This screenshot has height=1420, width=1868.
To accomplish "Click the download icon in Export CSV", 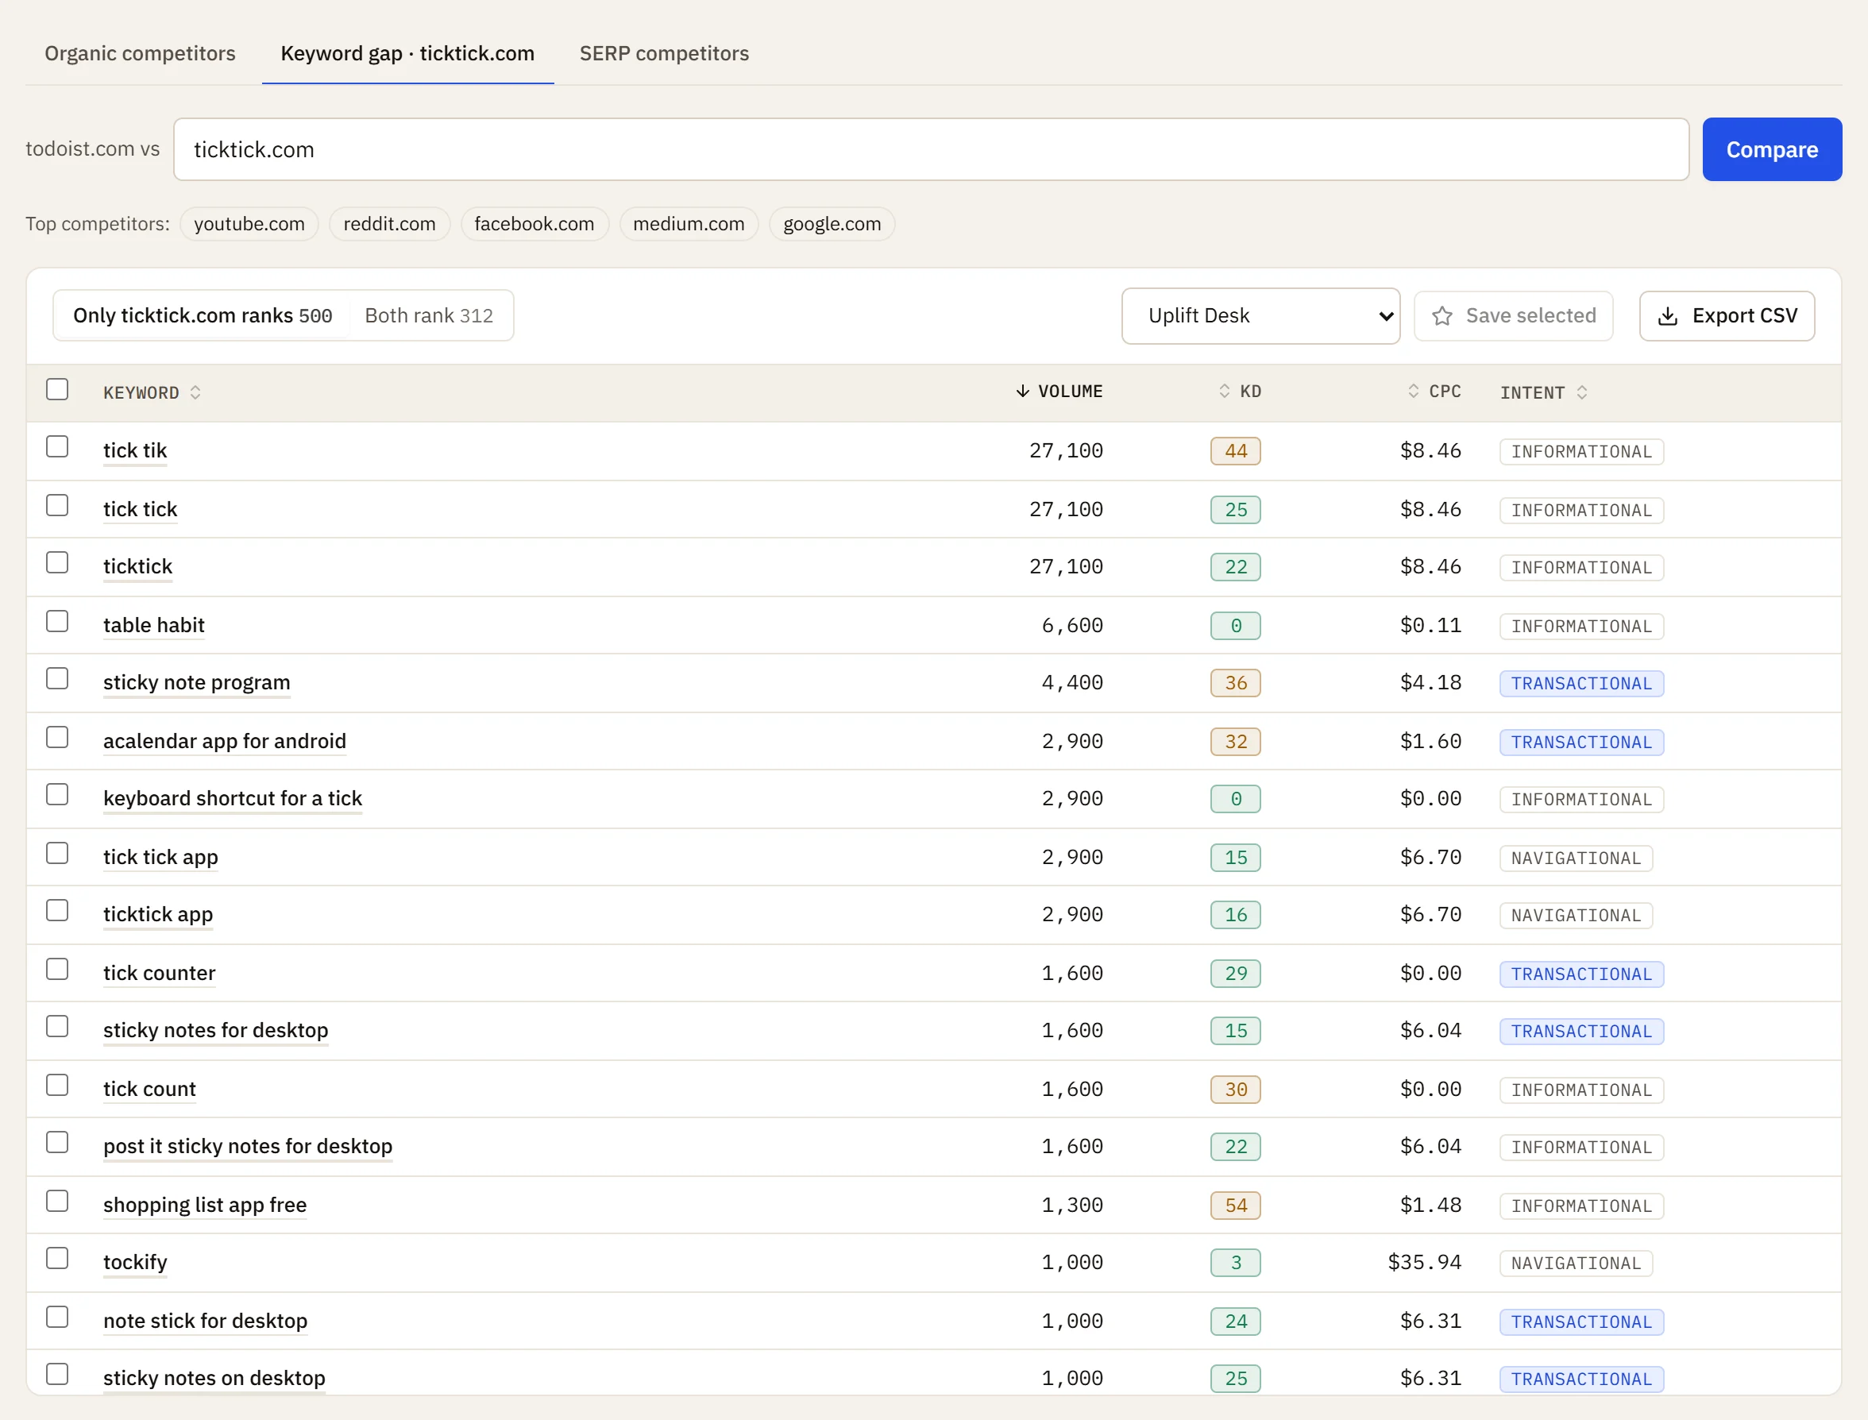I will click(1668, 316).
